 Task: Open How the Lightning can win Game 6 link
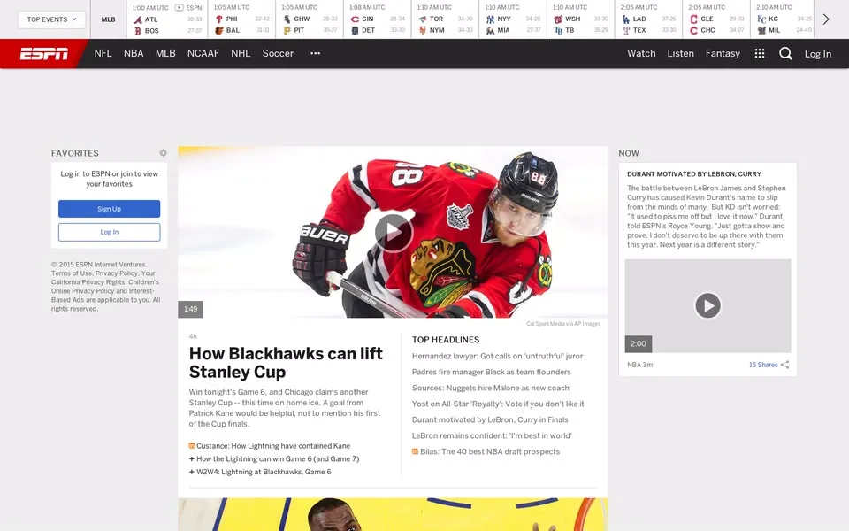[278, 459]
